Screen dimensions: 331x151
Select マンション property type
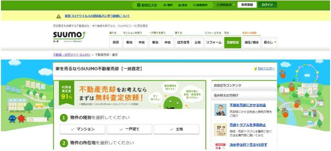[x=82, y=129]
